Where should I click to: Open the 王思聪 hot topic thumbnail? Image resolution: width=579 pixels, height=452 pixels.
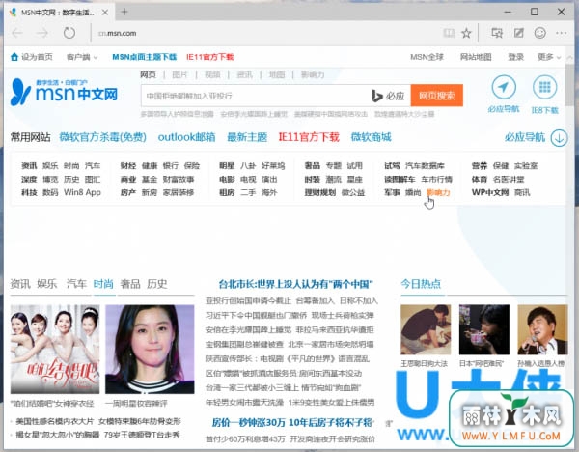(426, 329)
